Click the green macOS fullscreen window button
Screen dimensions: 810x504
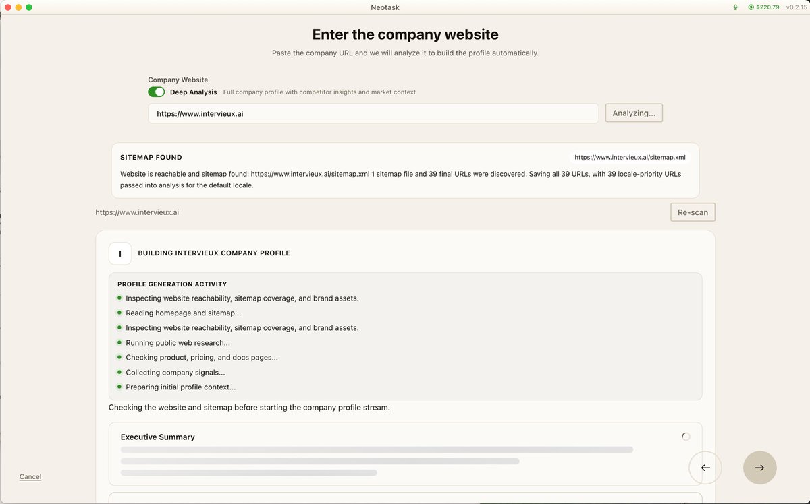coord(29,7)
